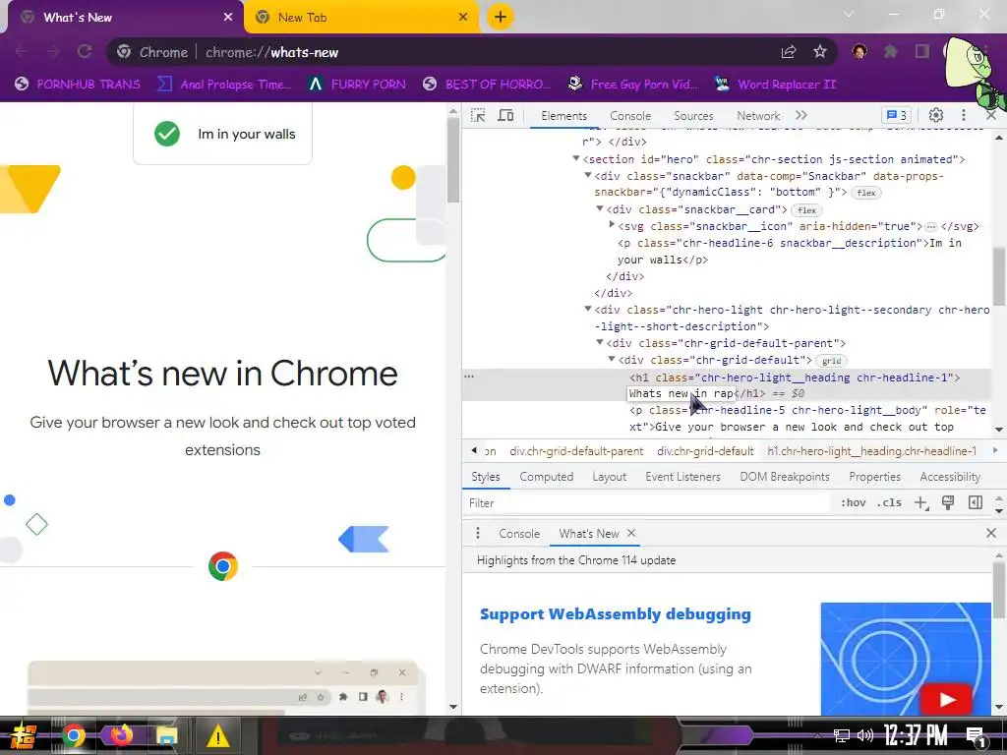
Task: Open the DevTools three-dot customize menu
Action: click(x=964, y=116)
